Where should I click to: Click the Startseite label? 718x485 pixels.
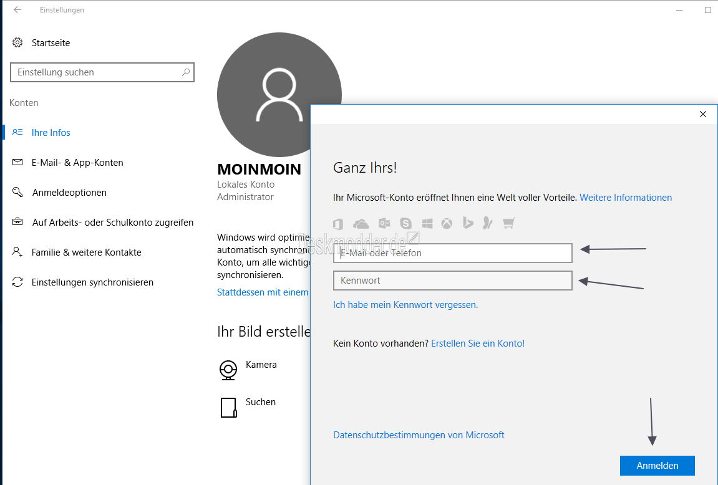51,43
